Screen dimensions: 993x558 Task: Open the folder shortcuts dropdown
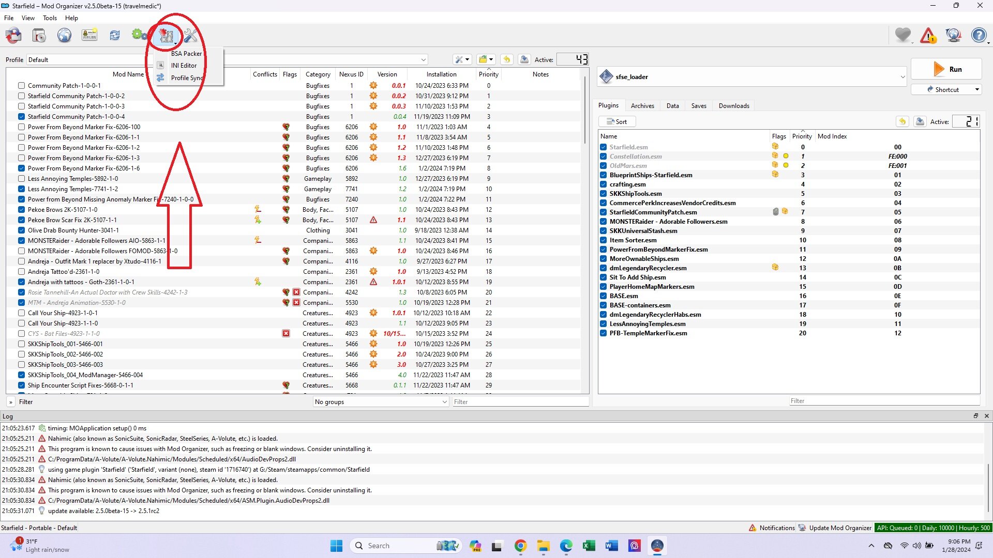486,59
